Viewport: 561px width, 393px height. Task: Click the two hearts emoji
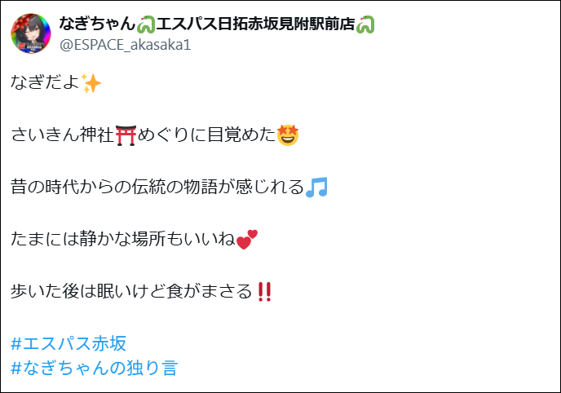(x=247, y=239)
